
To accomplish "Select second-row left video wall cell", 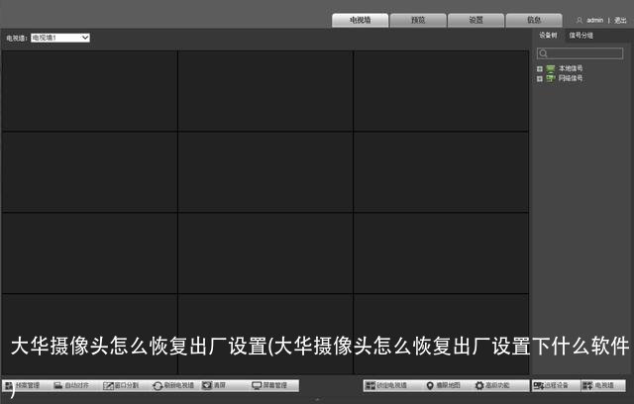I will pos(89,171).
